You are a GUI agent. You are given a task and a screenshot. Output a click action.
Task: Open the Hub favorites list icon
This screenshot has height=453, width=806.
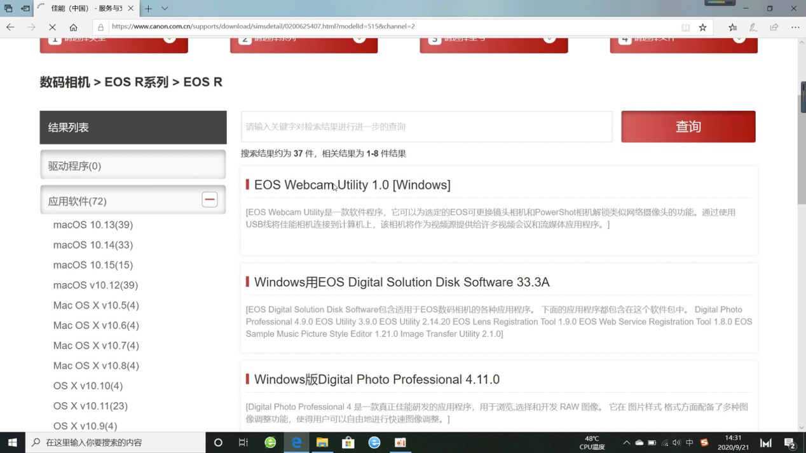[x=732, y=27]
